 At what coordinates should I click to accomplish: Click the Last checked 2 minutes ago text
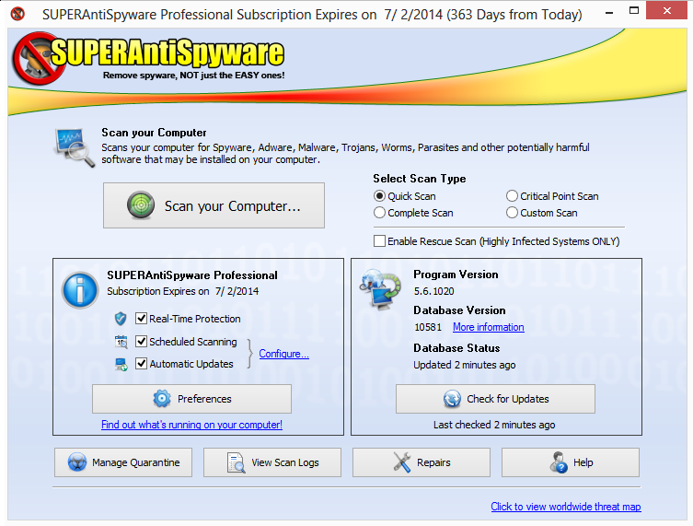pos(494,425)
